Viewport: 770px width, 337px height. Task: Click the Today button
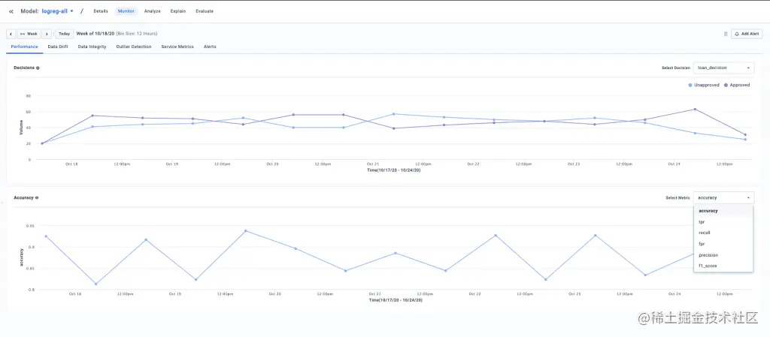(x=64, y=34)
